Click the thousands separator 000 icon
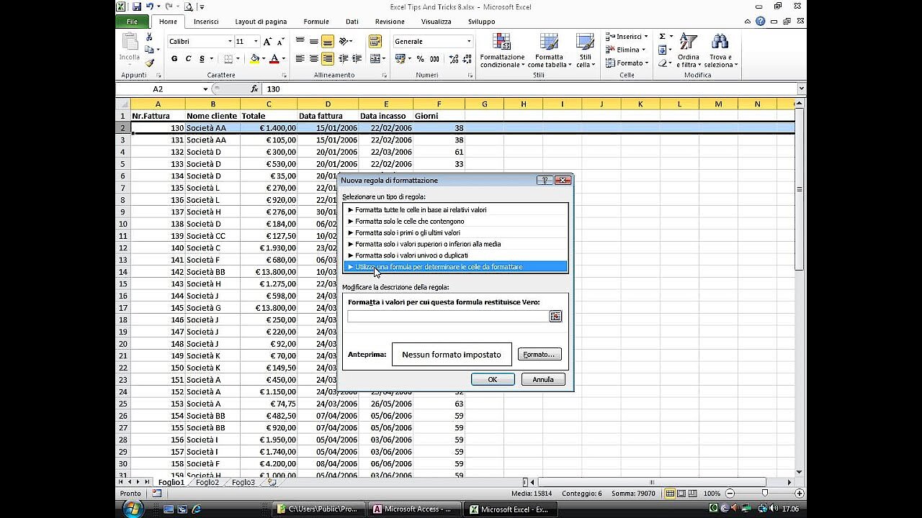922x518 pixels. [435, 59]
